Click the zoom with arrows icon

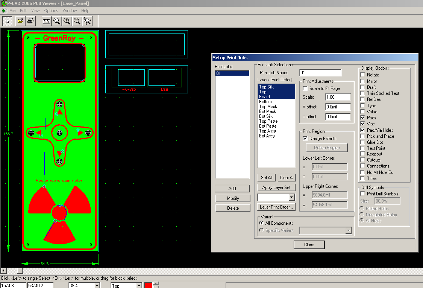[x=87, y=21]
